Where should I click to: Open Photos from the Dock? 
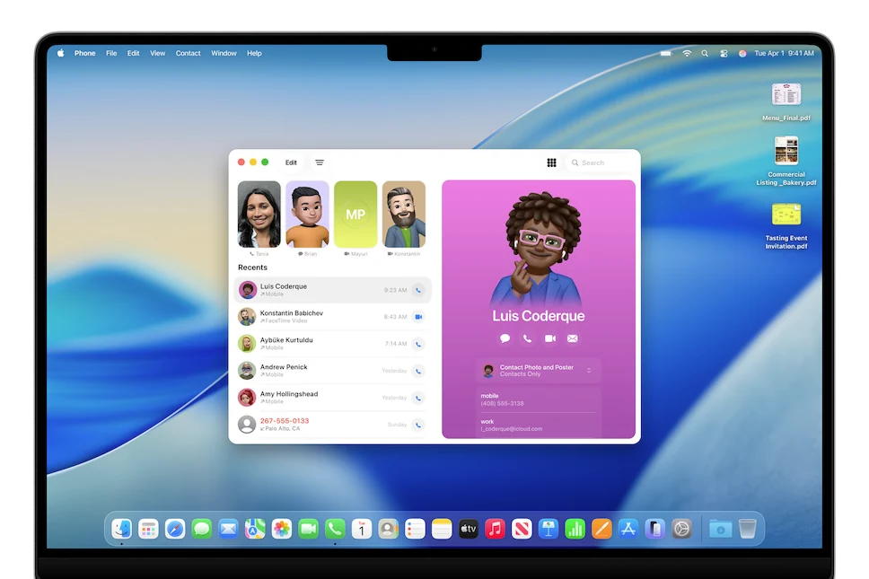pyautogui.click(x=282, y=529)
